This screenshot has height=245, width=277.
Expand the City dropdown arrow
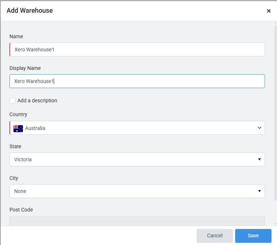259,191
